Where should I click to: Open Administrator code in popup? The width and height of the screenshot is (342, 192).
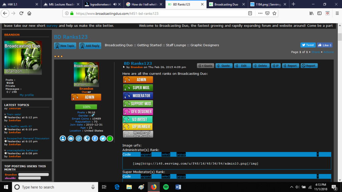click(181, 154)
